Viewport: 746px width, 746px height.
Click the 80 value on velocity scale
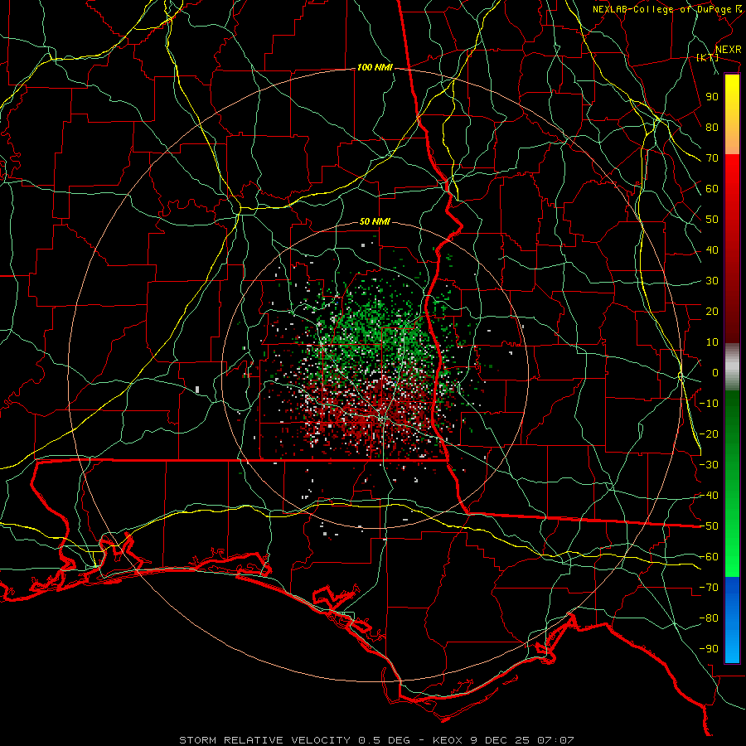712,128
